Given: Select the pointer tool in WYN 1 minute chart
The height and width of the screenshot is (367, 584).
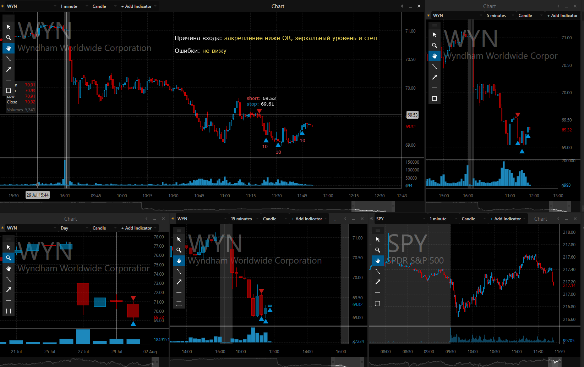Looking at the screenshot, I should (x=9, y=27).
